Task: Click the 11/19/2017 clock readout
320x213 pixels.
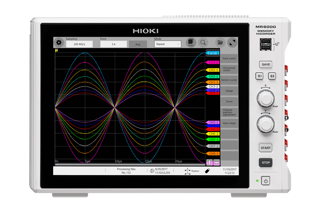Action: (x=230, y=171)
